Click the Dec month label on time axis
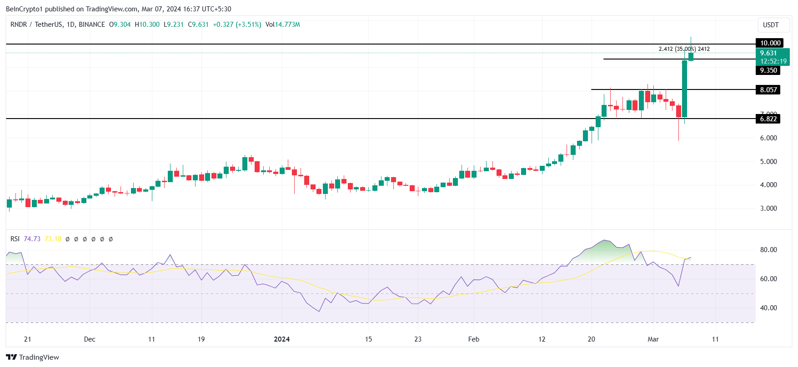 point(90,339)
